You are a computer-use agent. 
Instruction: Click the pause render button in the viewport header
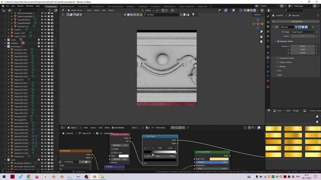tap(262, 10)
